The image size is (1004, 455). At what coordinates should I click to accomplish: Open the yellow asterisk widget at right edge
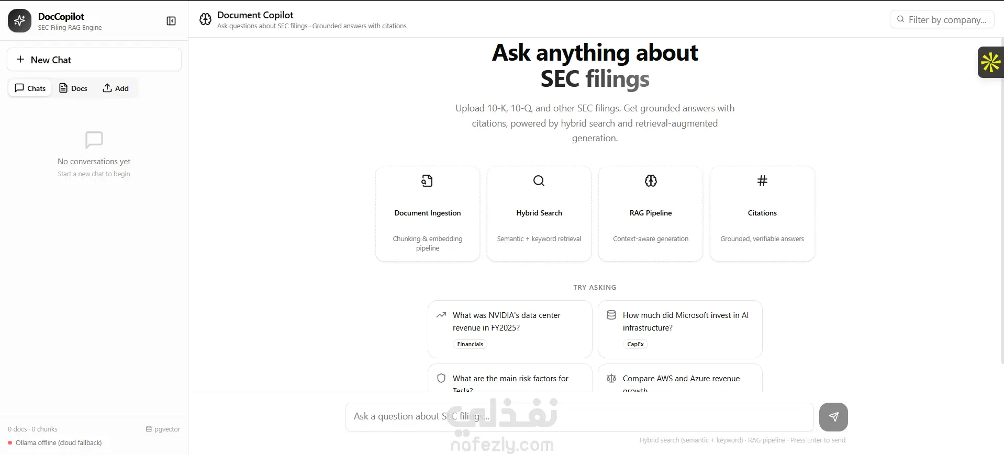(991, 62)
